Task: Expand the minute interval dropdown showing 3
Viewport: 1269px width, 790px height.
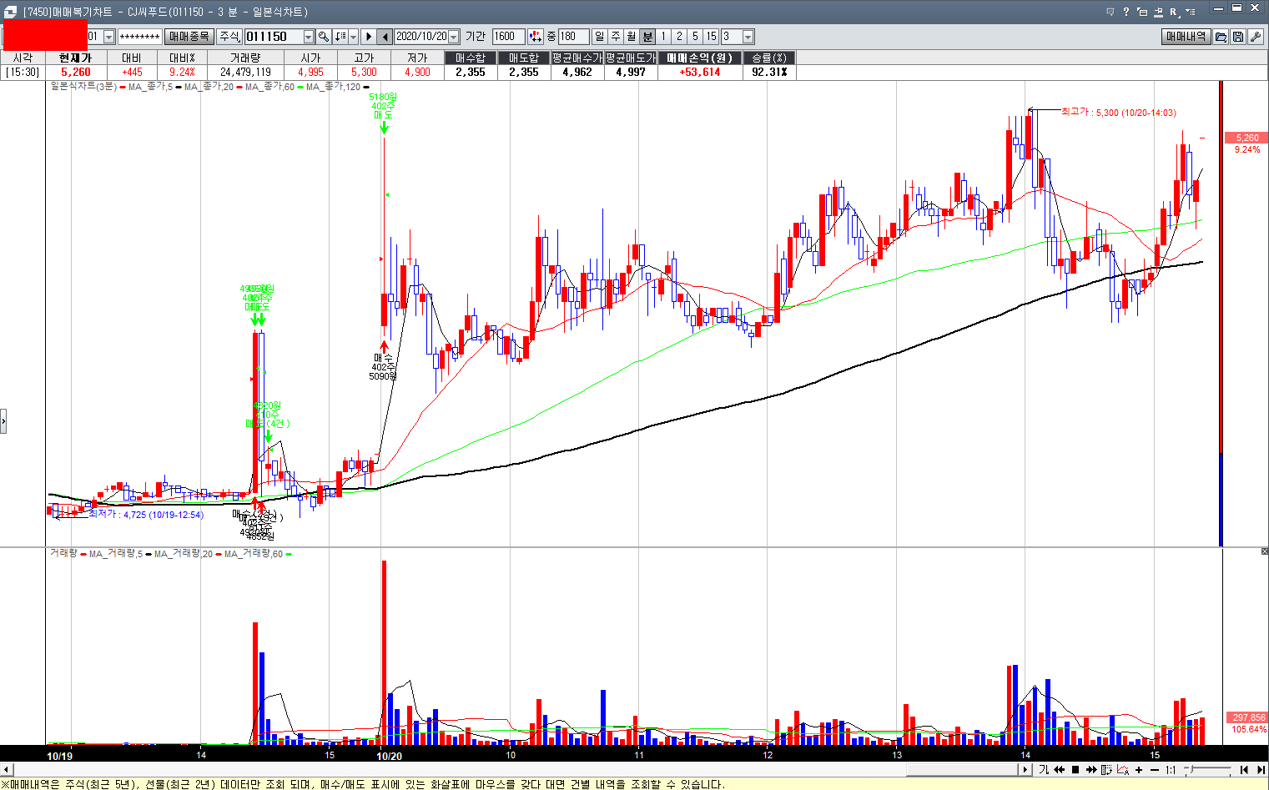Action: pos(748,37)
